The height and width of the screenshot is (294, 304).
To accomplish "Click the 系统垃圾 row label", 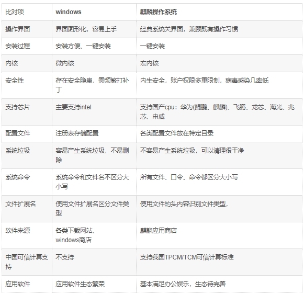I will pyautogui.click(x=27, y=155).
